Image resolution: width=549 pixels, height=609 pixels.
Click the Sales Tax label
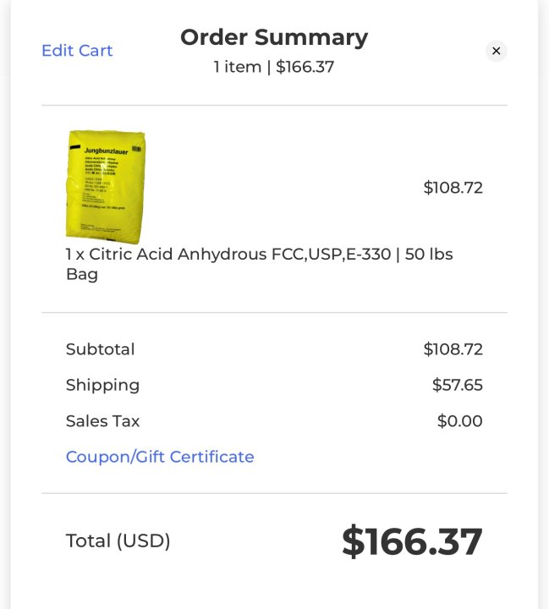(x=102, y=421)
